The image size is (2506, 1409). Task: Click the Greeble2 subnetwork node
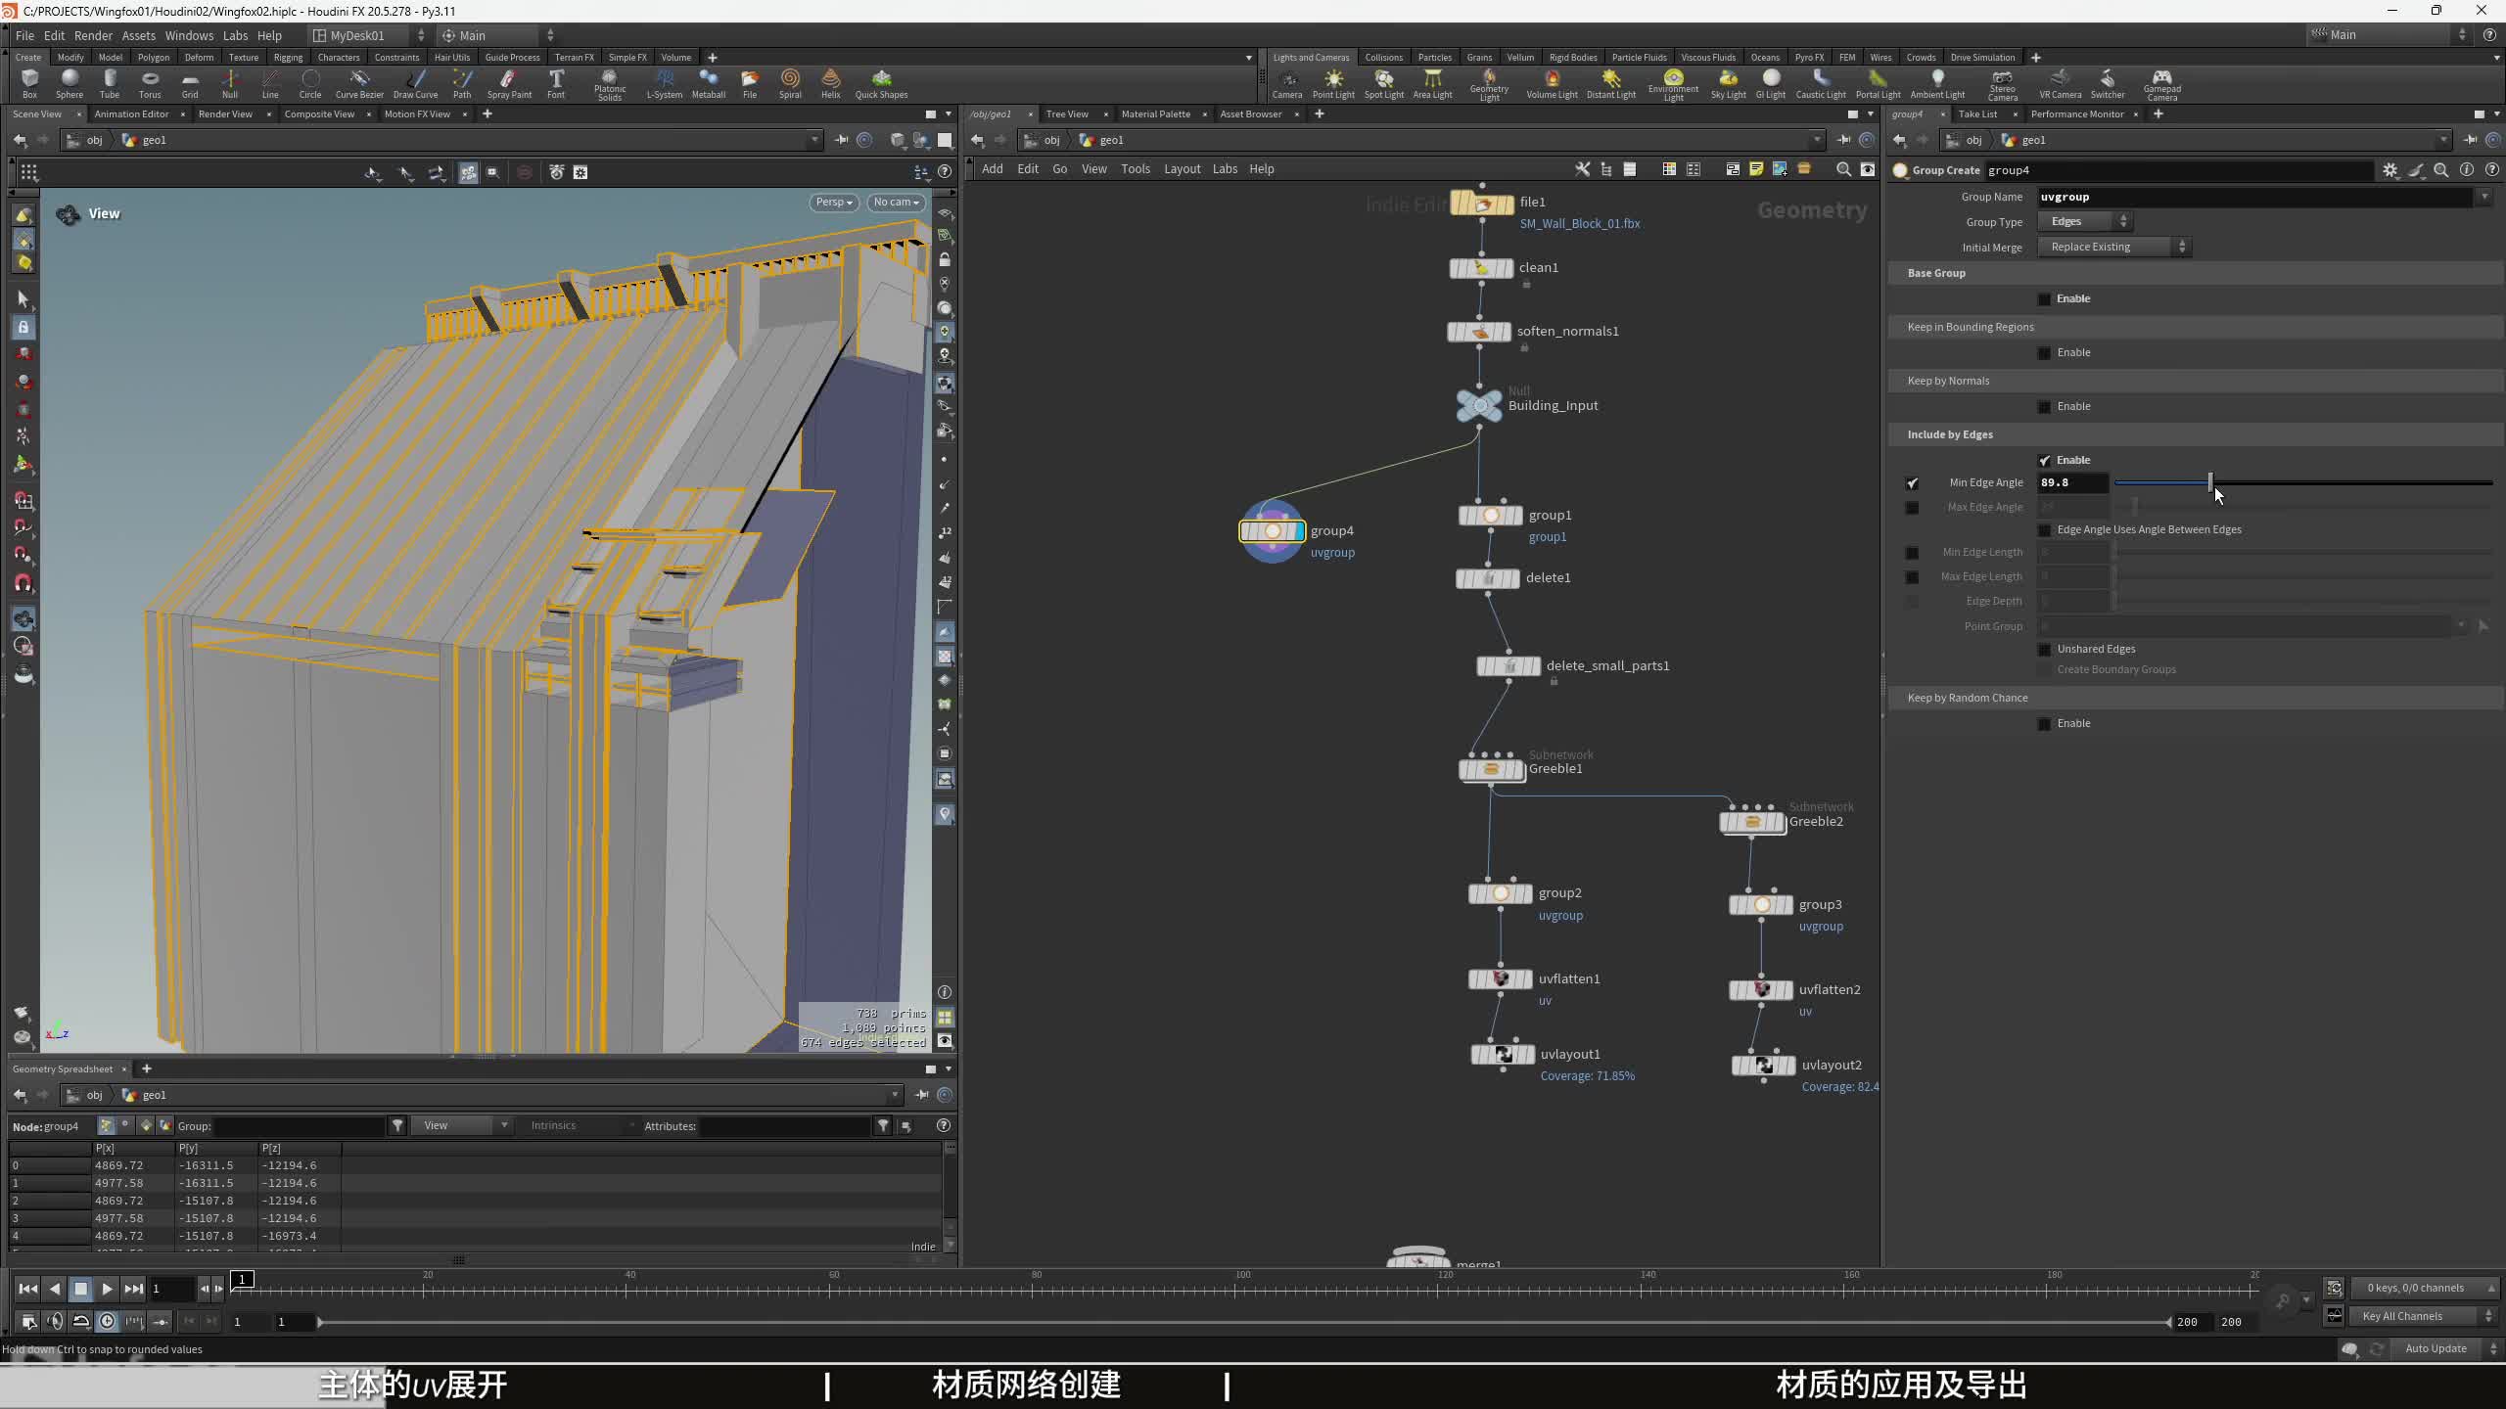1752,822
